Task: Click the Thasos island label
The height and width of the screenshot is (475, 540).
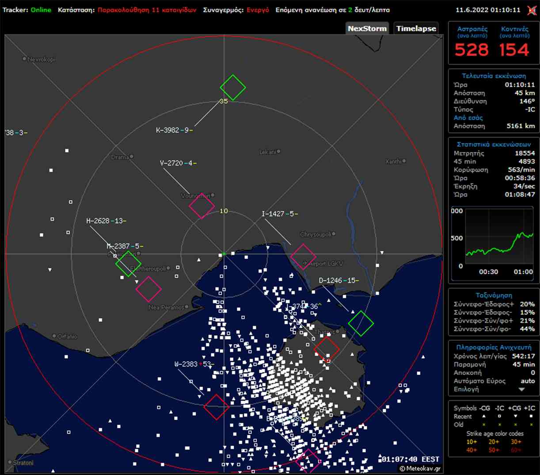Action: pos(324,332)
